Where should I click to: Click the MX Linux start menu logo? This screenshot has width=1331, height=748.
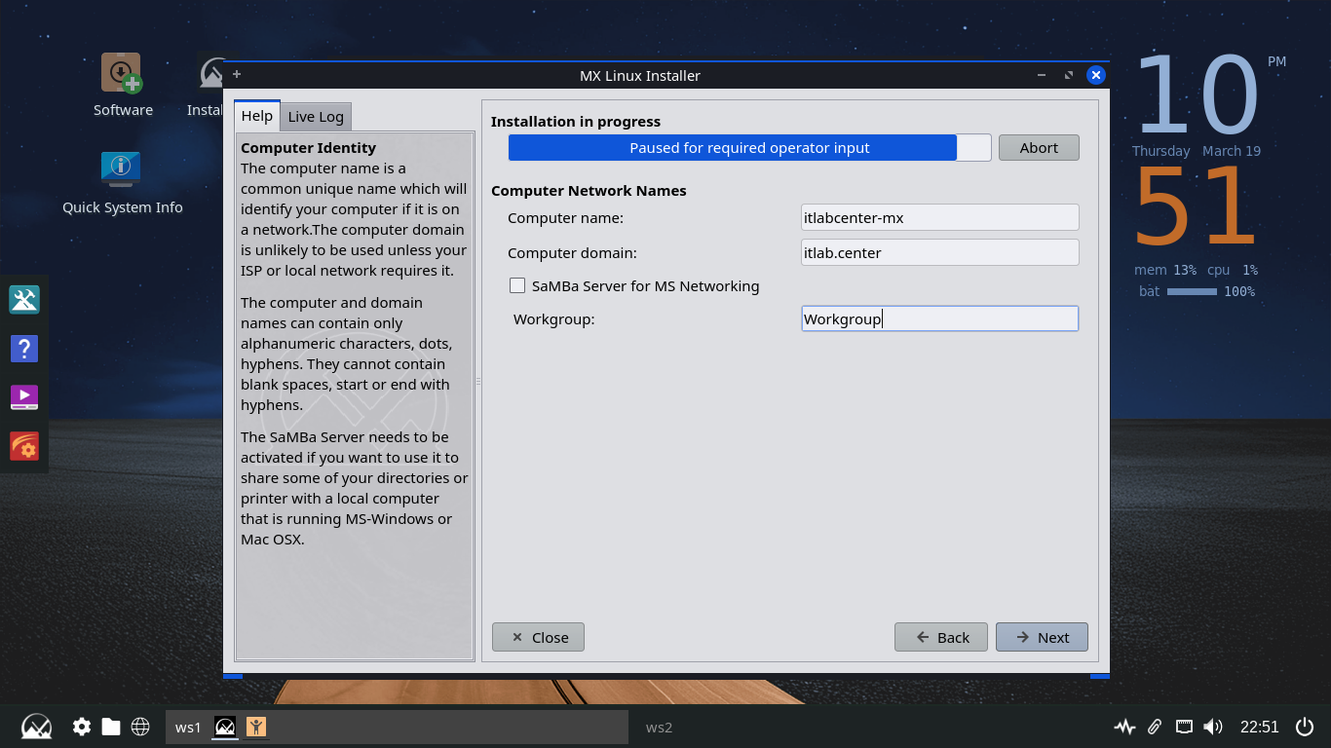(36, 727)
